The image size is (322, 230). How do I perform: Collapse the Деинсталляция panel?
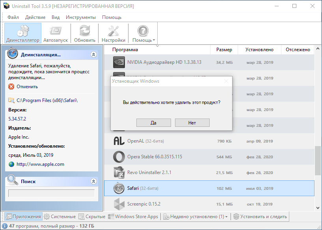(94, 55)
